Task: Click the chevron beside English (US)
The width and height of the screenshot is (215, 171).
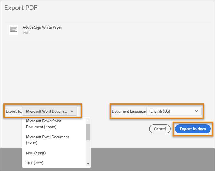Action: [x=196, y=111]
